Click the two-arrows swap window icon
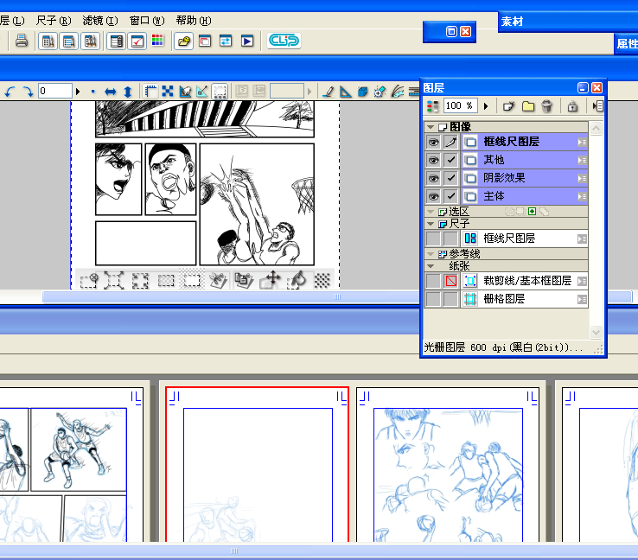This screenshot has width=638, height=560. tap(226, 41)
